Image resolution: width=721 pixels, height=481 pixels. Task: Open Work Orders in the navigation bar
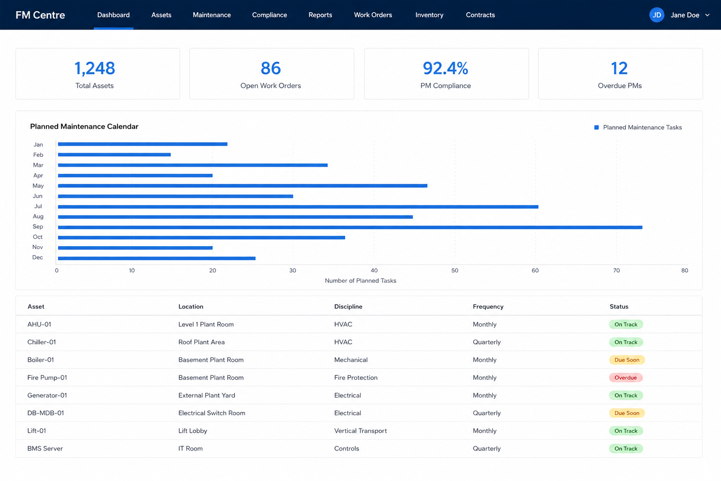(373, 15)
